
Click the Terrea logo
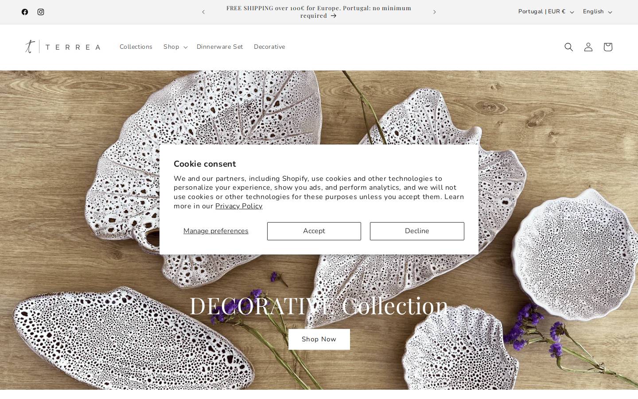[62, 47]
